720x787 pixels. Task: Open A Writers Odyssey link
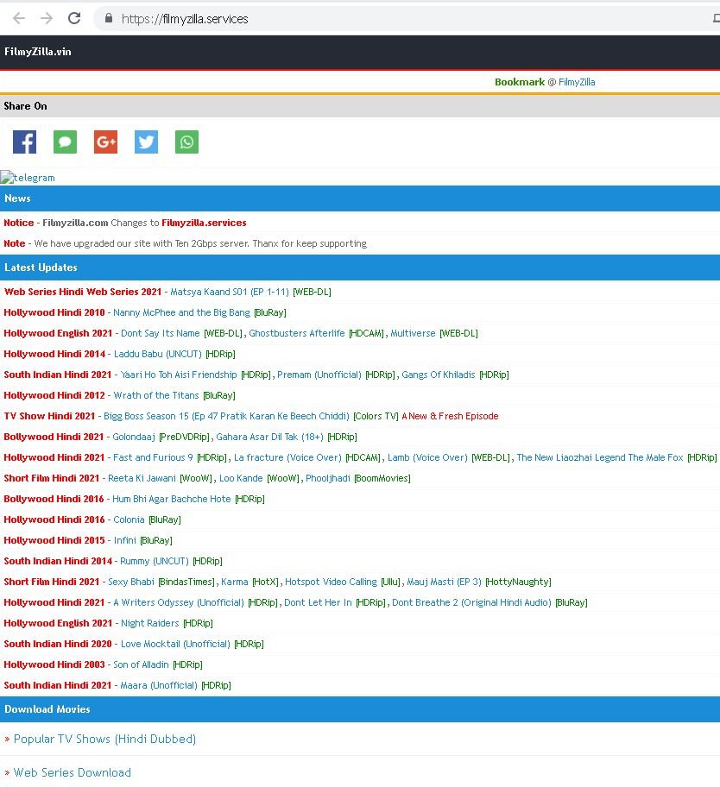(178, 602)
